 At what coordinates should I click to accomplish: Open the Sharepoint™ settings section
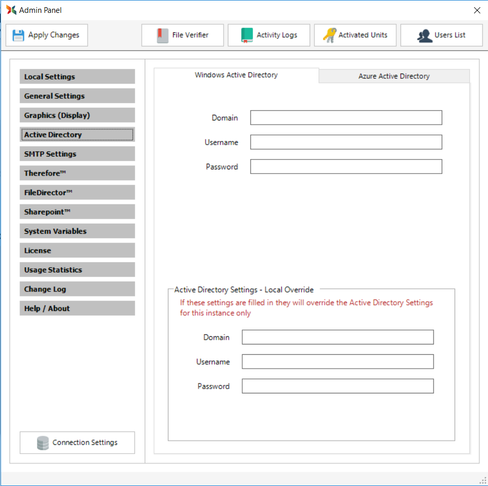point(77,212)
